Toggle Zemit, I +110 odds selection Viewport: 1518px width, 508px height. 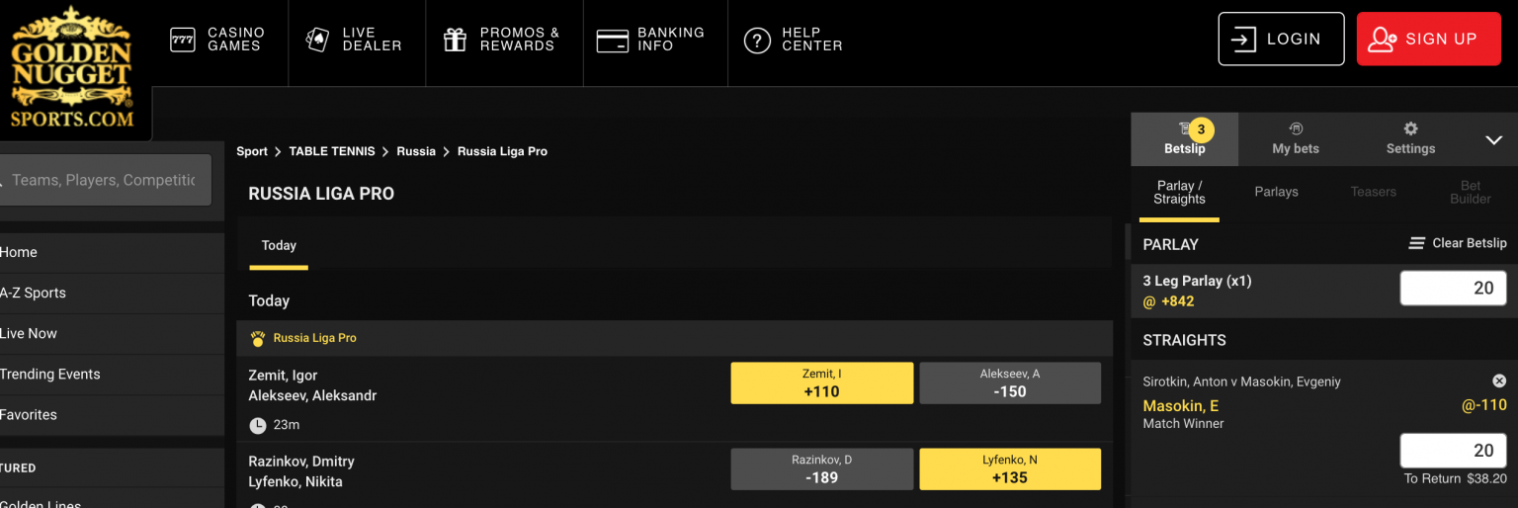(821, 382)
